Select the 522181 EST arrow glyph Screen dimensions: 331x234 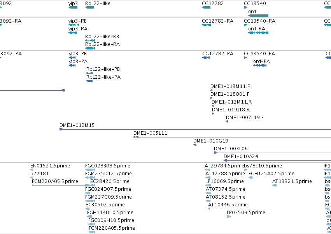[x=32, y=178]
